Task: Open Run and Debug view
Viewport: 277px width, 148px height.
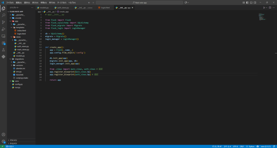Action: 4,29
